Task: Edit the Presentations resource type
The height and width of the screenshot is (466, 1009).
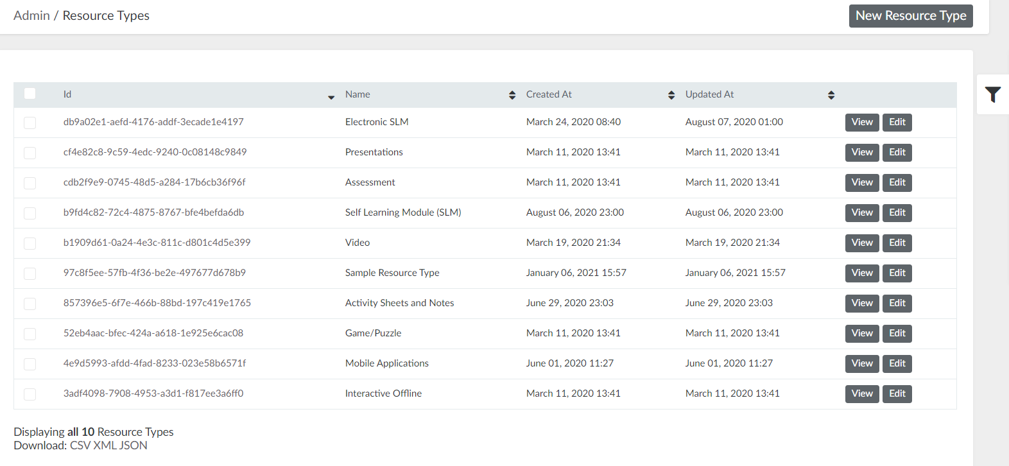Action: coord(897,152)
